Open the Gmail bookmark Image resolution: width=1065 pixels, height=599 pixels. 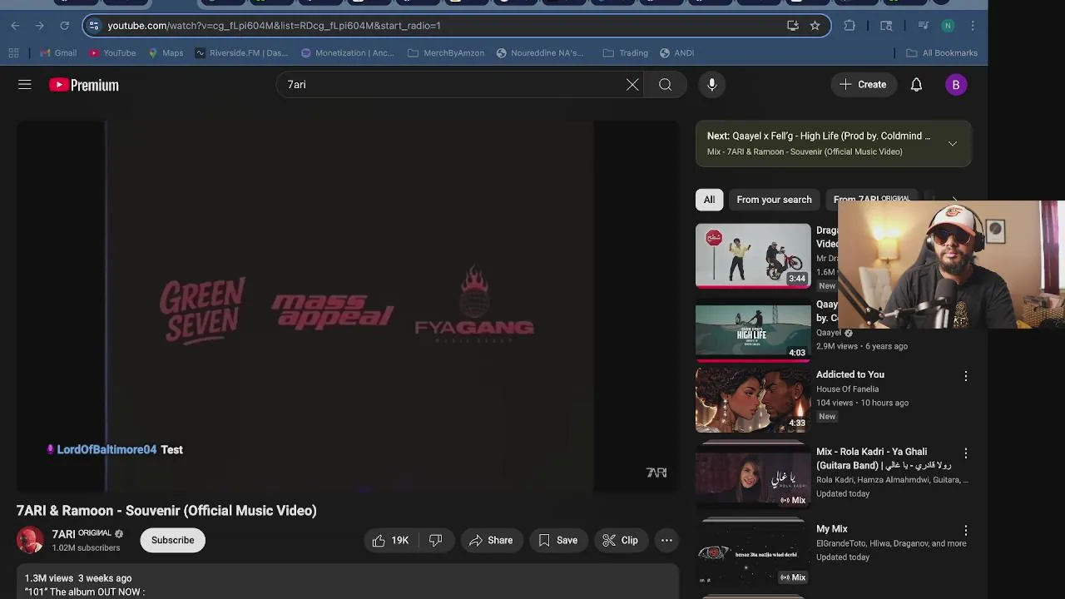58,53
